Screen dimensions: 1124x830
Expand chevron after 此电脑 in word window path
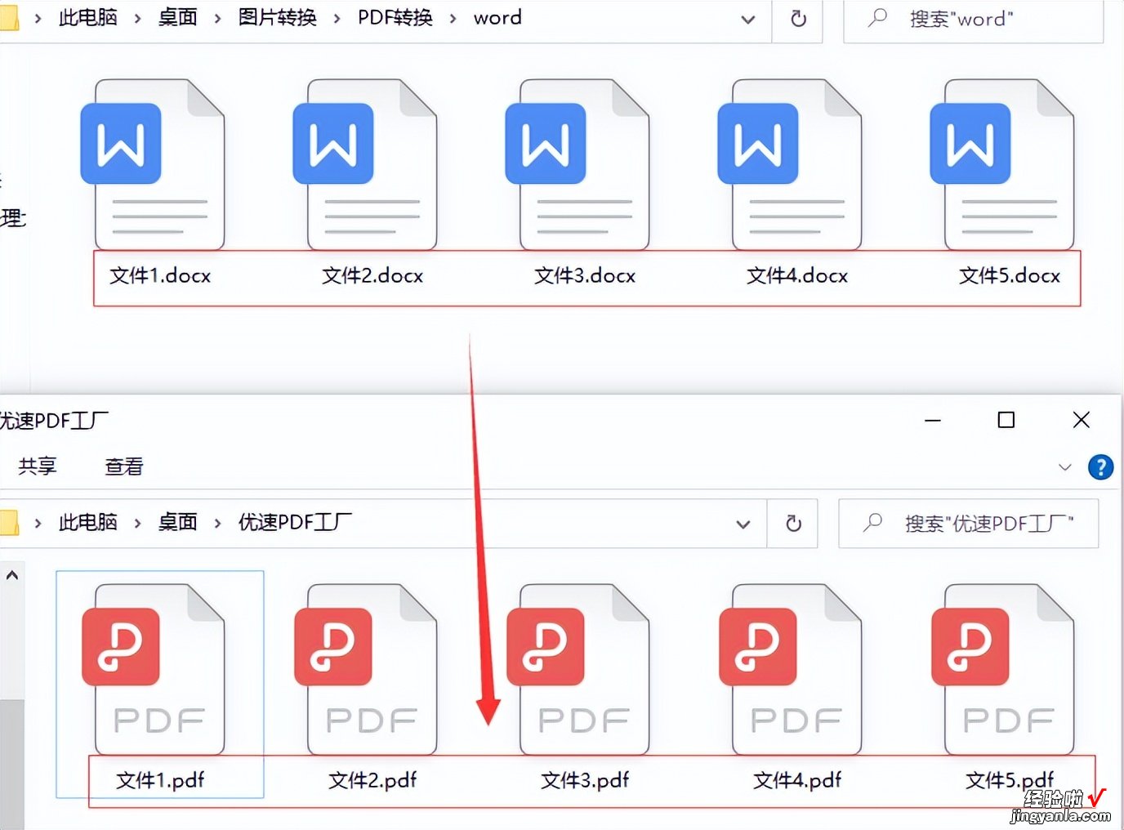tap(137, 19)
